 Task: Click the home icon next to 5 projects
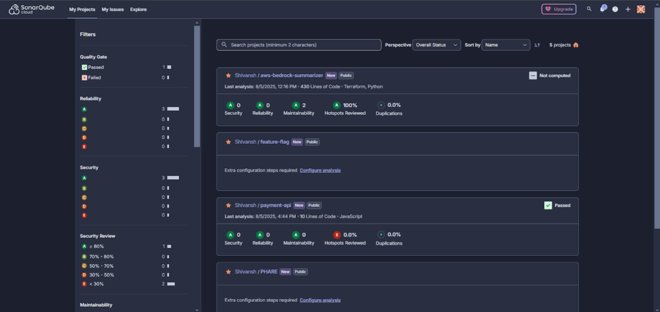[576, 45]
